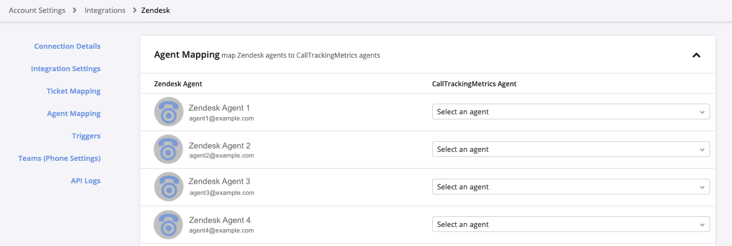The width and height of the screenshot is (732, 246).
Task: Select the name Zendesk Agent 1
Action: [219, 108]
